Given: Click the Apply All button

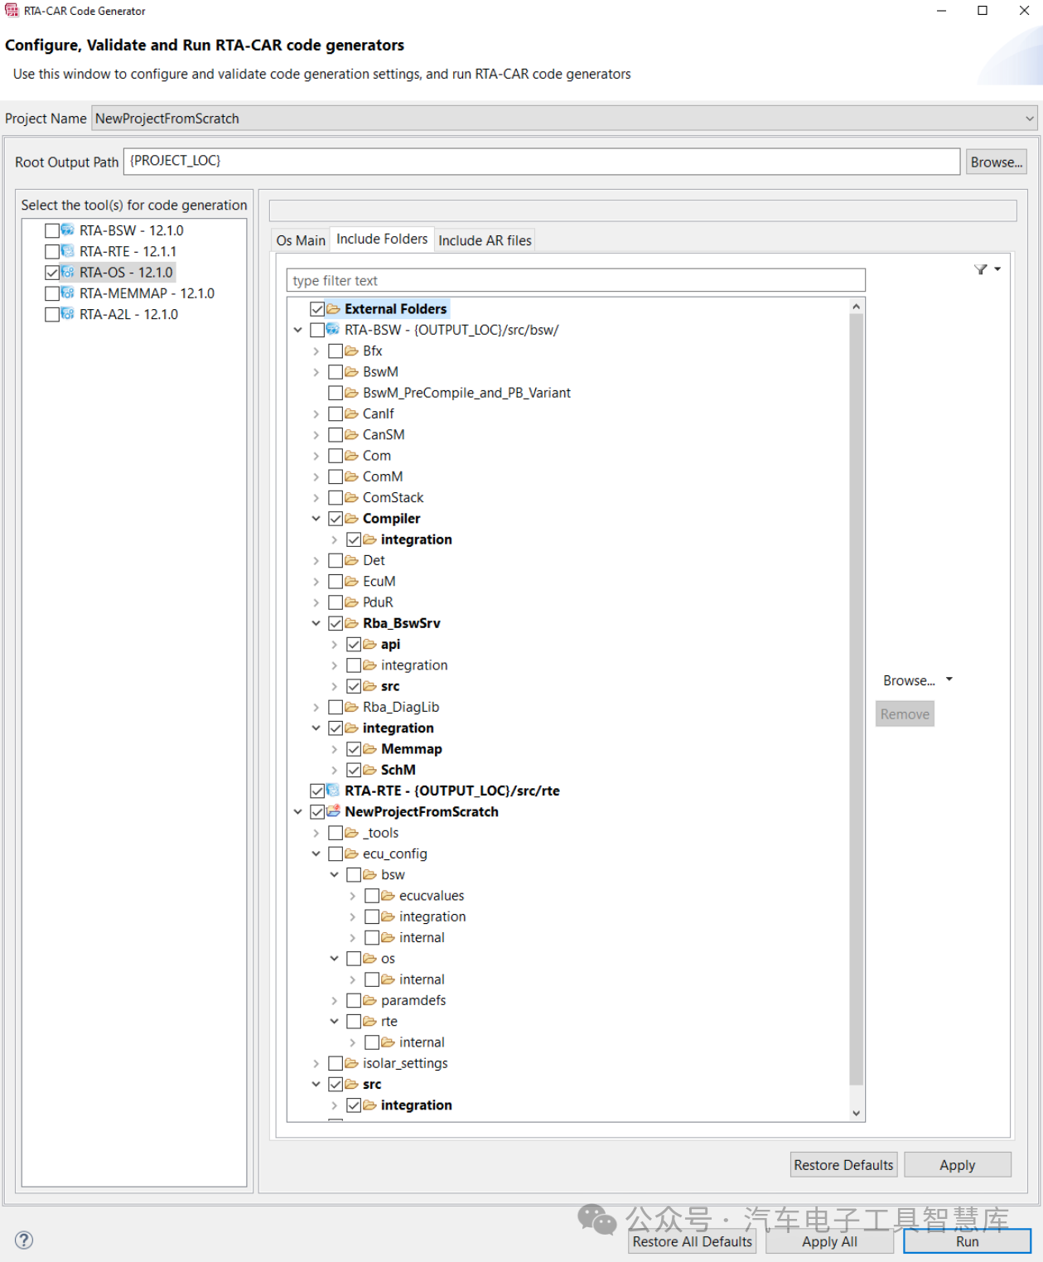Looking at the screenshot, I should point(829,1241).
